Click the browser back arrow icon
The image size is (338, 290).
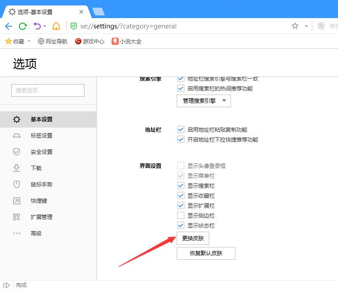coord(9,26)
